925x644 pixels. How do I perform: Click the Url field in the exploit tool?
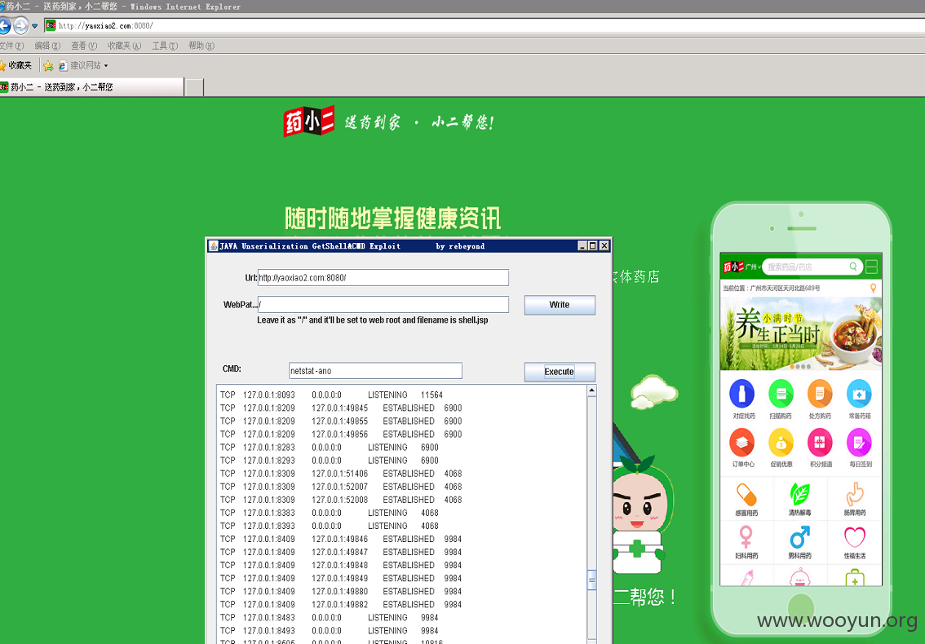pos(383,278)
